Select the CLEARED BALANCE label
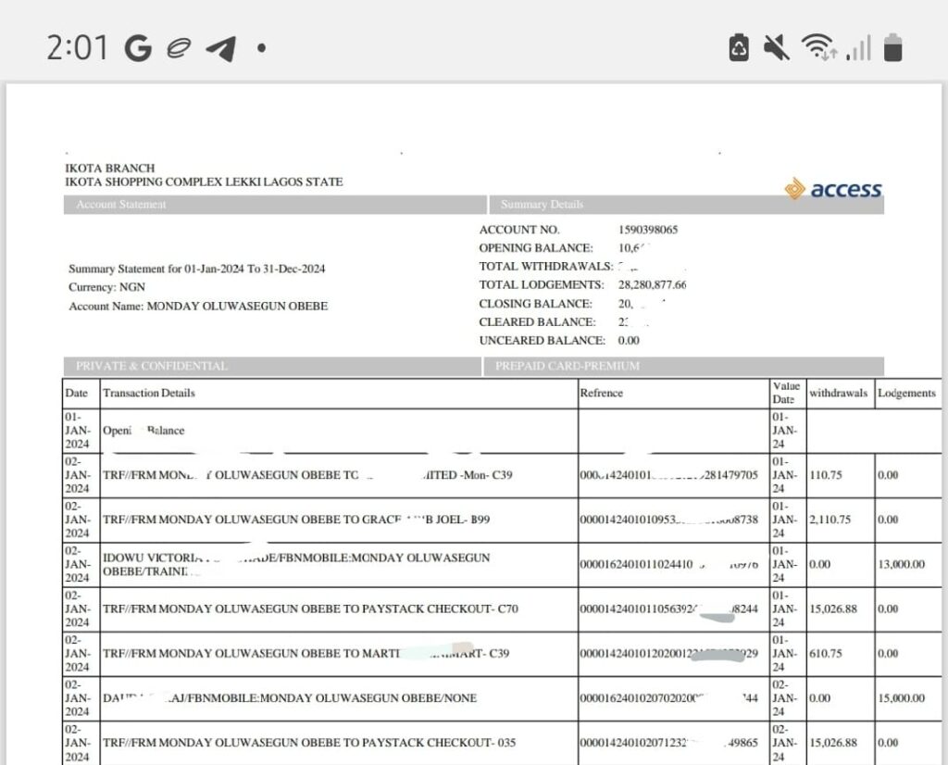 pos(537,321)
